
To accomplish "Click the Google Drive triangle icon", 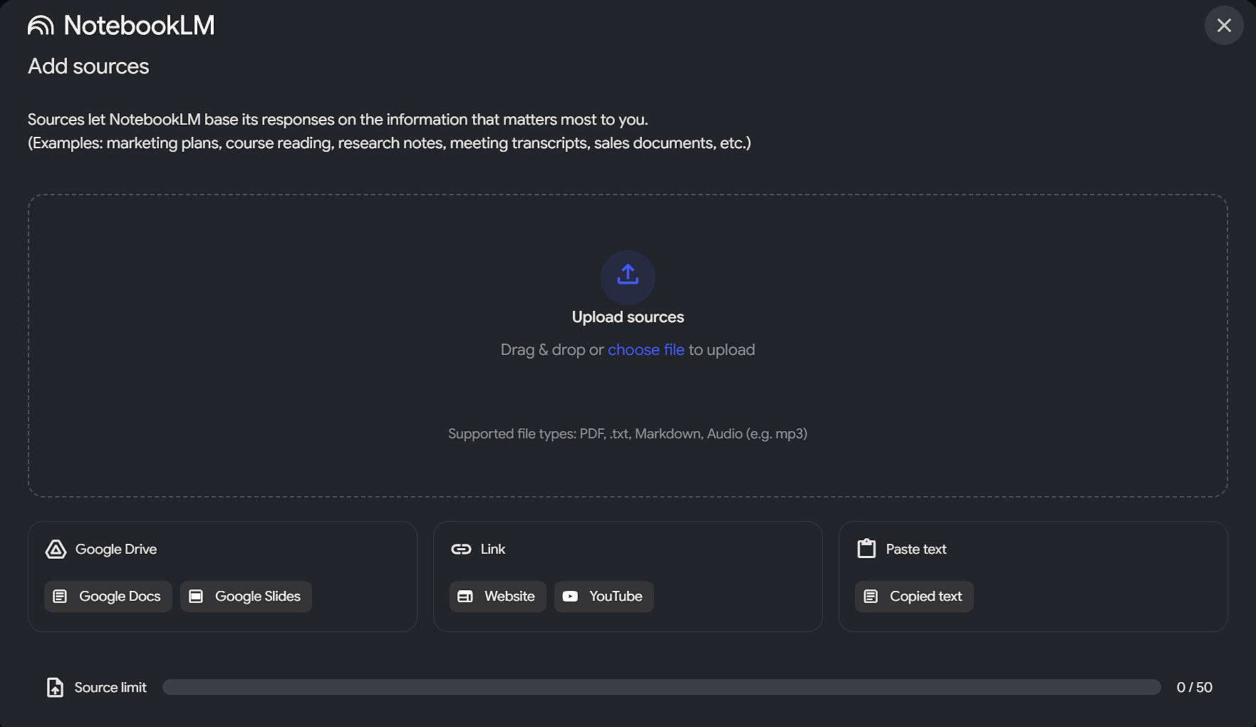I will 56,550.
